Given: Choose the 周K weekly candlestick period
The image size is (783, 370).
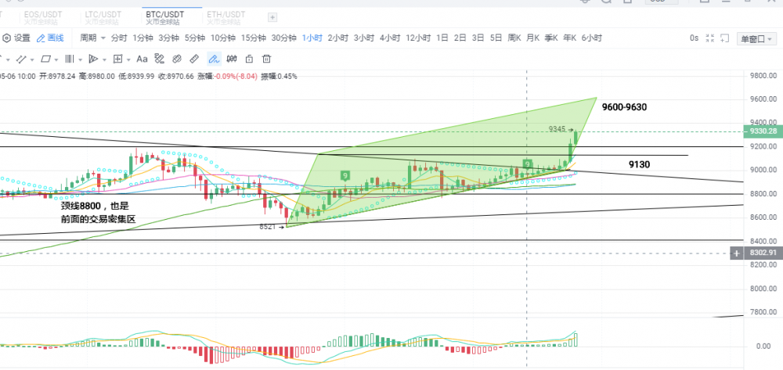Looking at the screenshot, I should pyautogui.click(x=514, y=38).
